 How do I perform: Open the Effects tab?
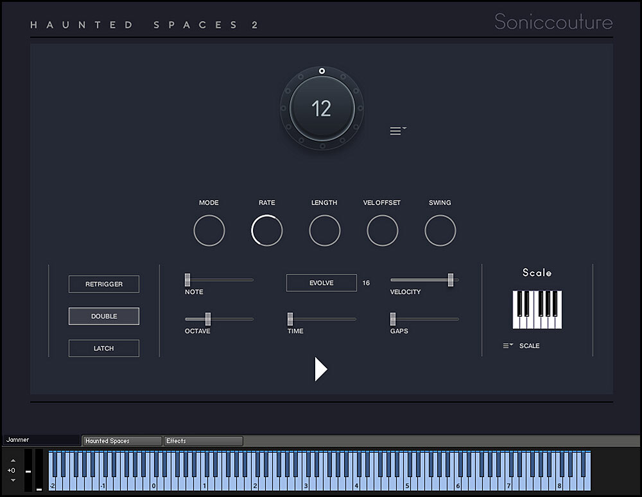tap(203, 441)
